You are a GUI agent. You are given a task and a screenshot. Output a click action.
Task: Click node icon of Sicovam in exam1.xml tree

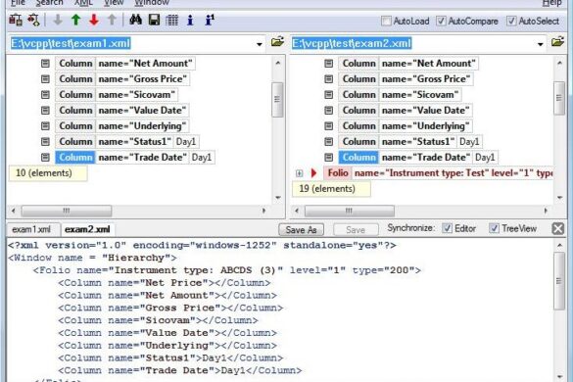pyautogui.click(x=45, y=95)
